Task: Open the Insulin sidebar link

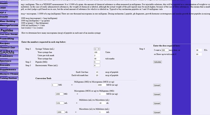Action: click(x=9, y=17)
